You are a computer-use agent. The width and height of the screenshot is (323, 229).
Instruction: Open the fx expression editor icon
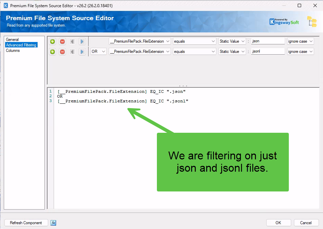tap(53, 223)
